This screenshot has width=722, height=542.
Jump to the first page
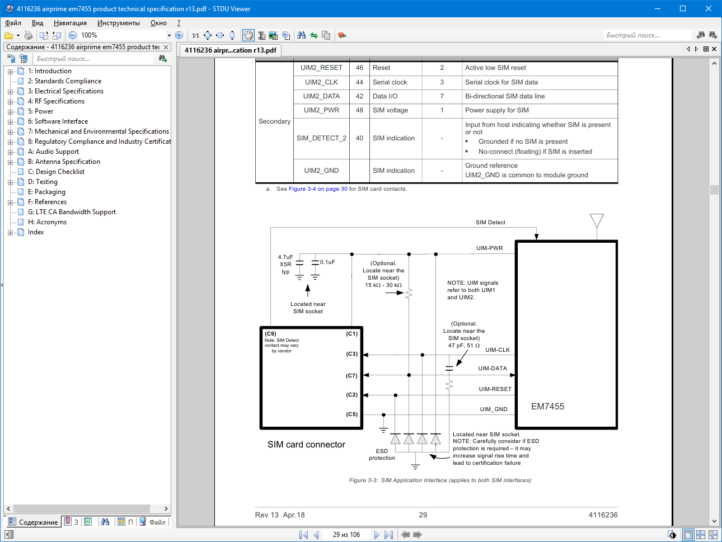click(303, 535)
